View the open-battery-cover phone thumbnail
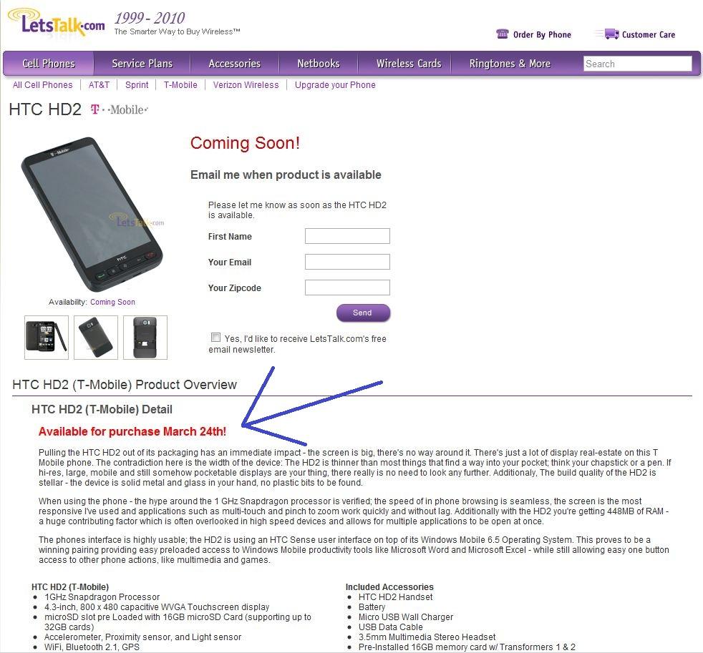 [145, 338]
